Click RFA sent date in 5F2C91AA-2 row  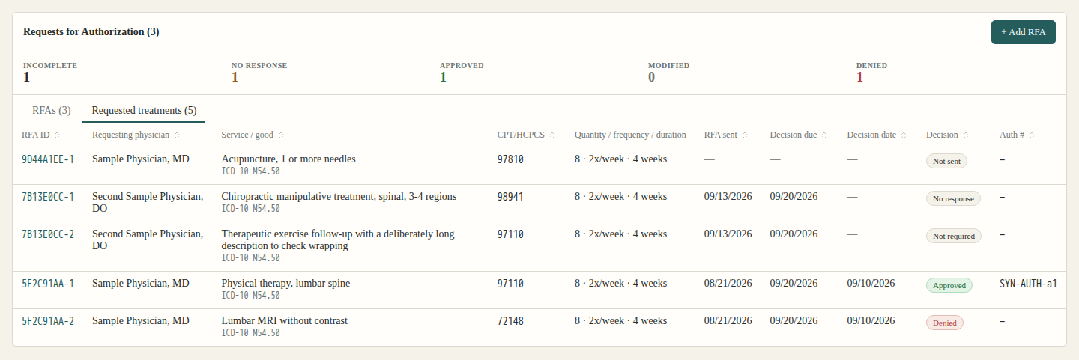(728, 321)
